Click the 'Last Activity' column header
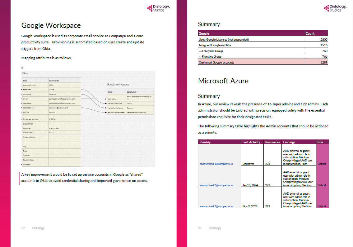 pyautogui.click(x=252, y=142)
